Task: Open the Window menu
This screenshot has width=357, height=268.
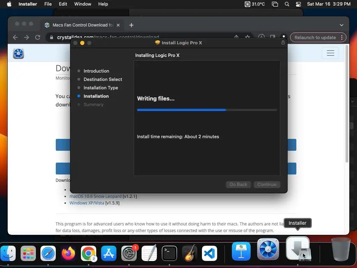Action: (83, 4)
